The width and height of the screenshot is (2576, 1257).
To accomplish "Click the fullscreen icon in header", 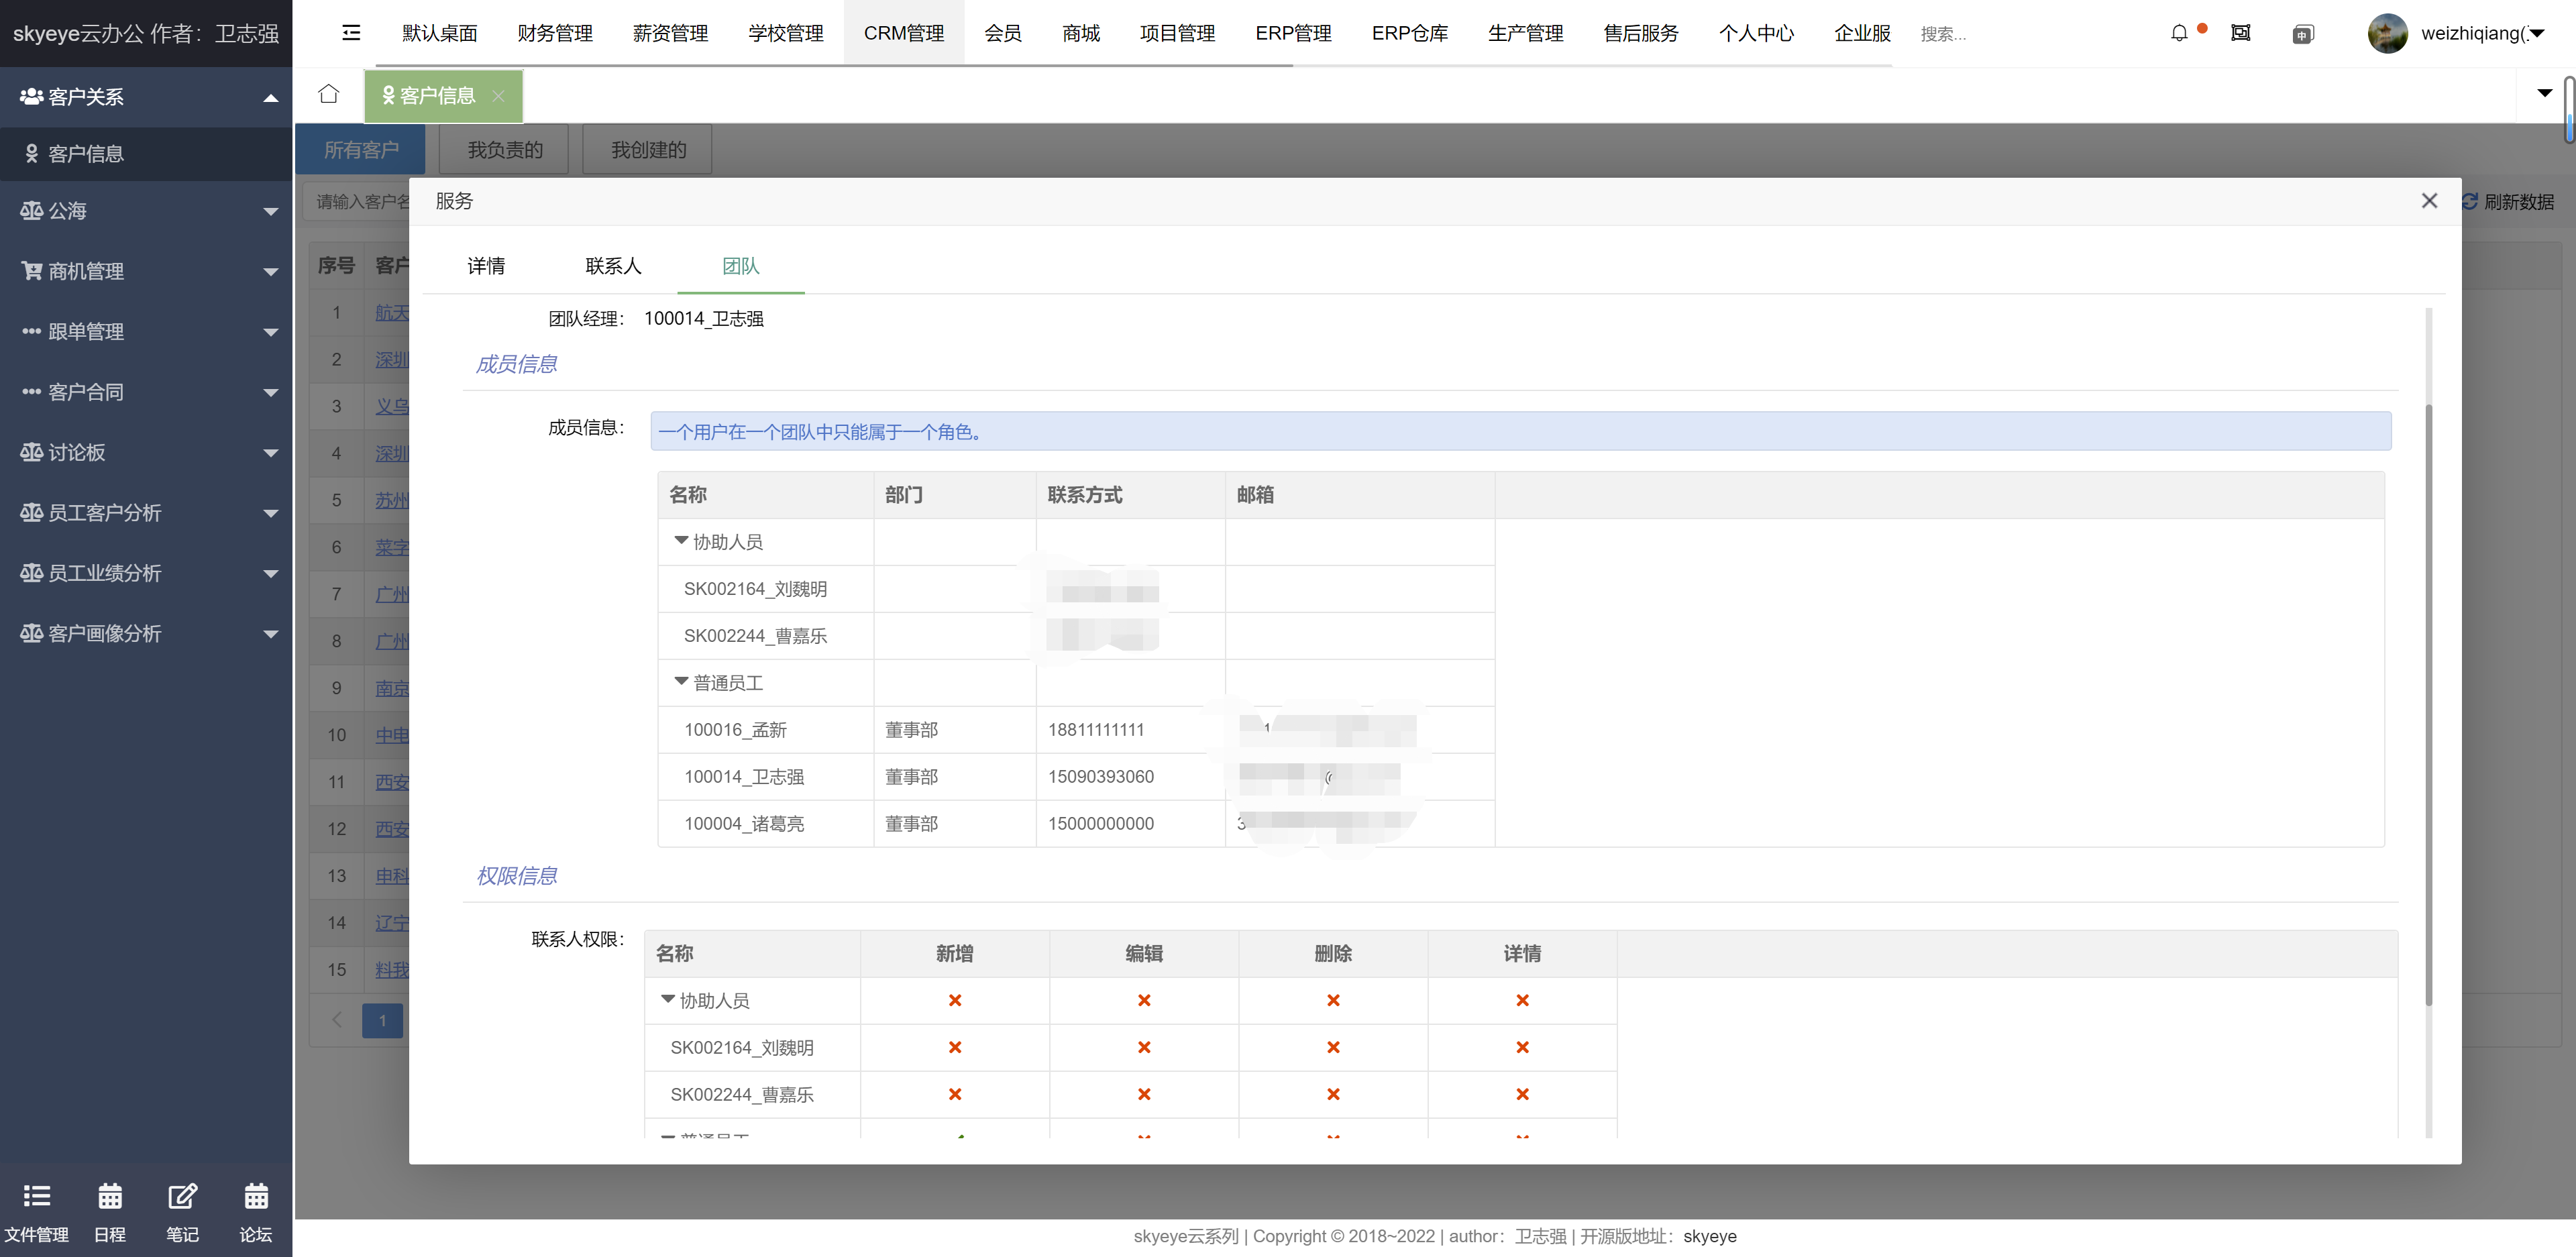I will pyautogui.click(x=2241, y=33).
